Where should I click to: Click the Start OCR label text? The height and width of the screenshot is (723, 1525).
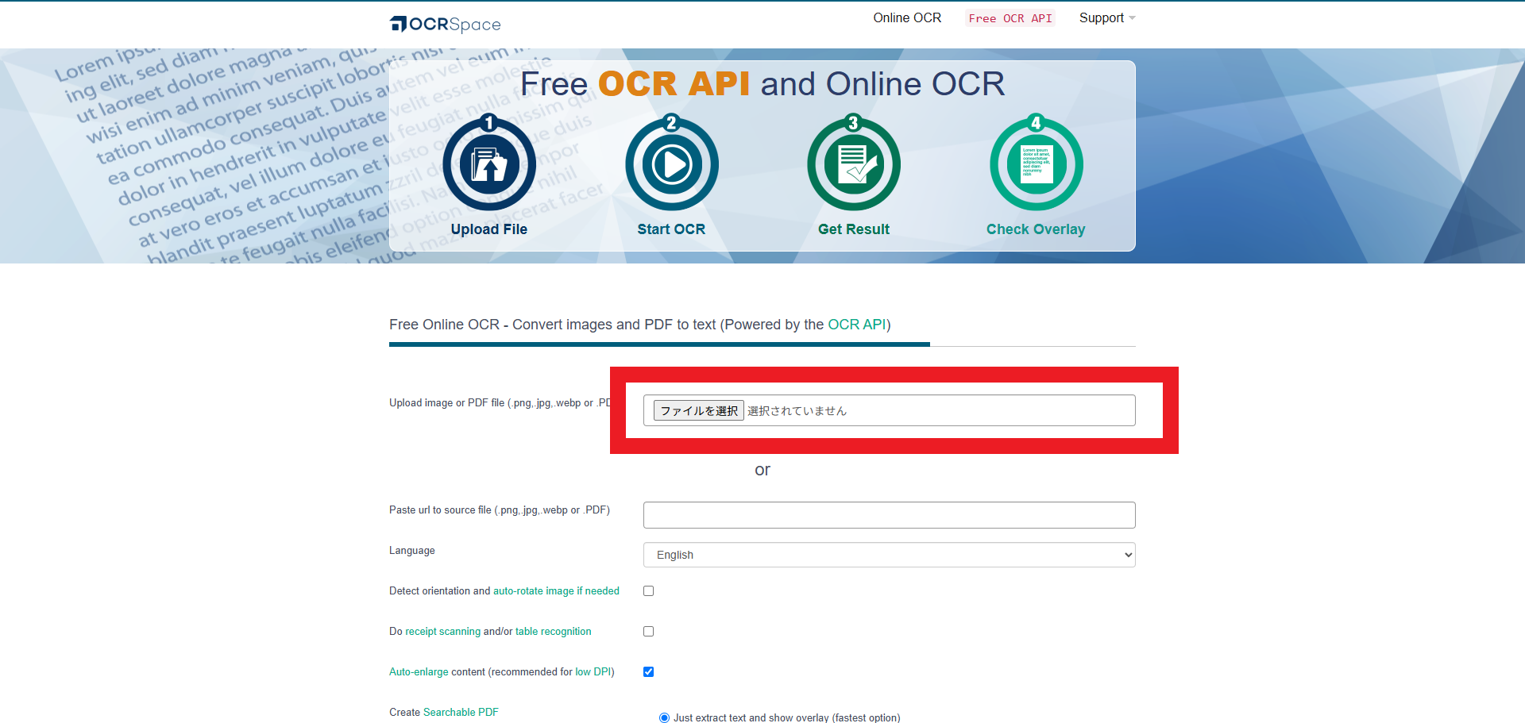coord(671,229)
